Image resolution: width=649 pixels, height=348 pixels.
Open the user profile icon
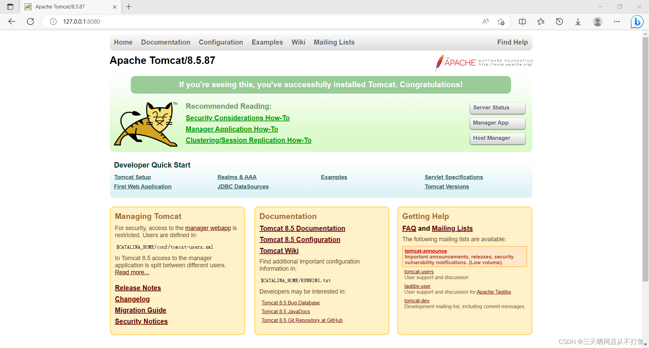(598, 22)
